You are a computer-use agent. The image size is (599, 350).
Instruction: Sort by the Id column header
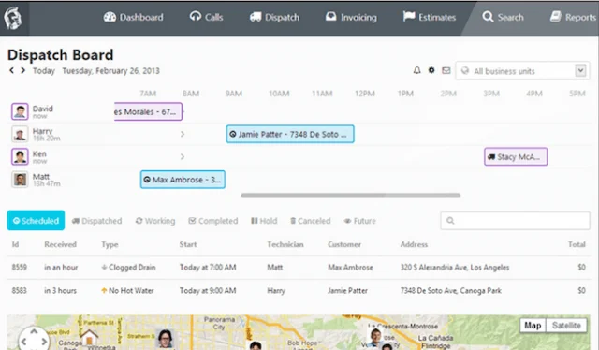coord(15,244)
